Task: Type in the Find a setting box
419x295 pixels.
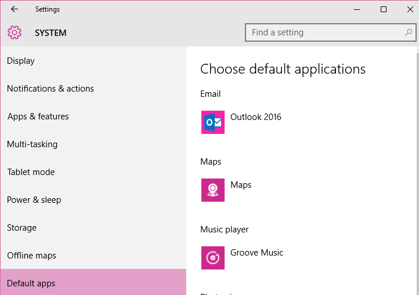Action: (325, 32)
